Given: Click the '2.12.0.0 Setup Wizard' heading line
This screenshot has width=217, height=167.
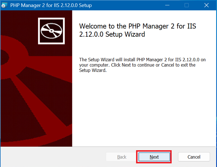Looking at the screenshot, I should 112,35.
